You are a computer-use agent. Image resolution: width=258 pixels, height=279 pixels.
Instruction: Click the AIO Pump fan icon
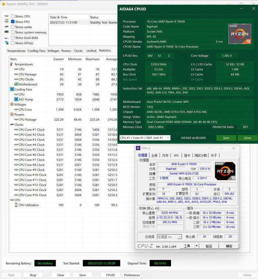[x=16, y=99]
